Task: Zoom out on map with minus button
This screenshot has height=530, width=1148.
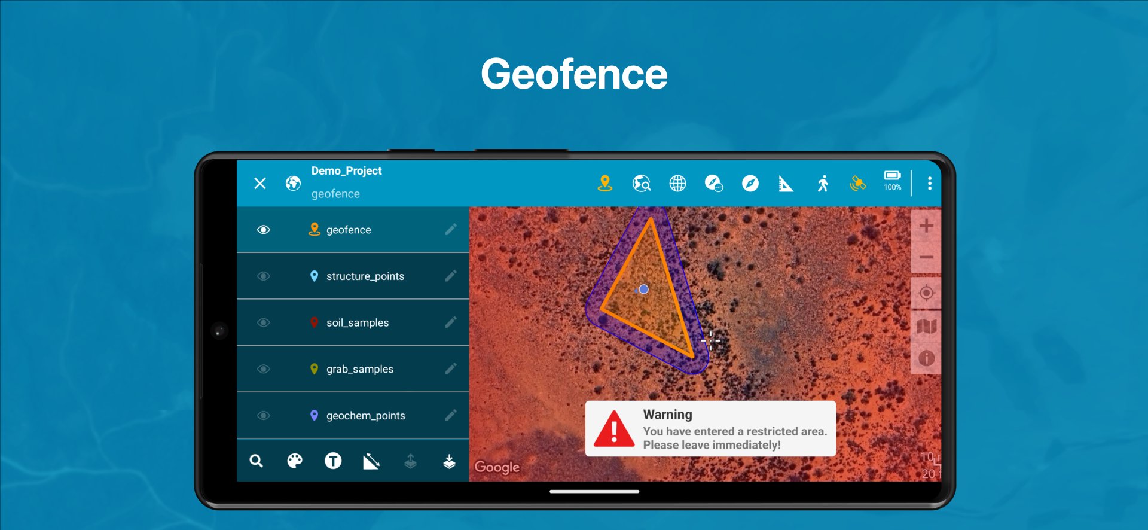Action: coord(926,257)
